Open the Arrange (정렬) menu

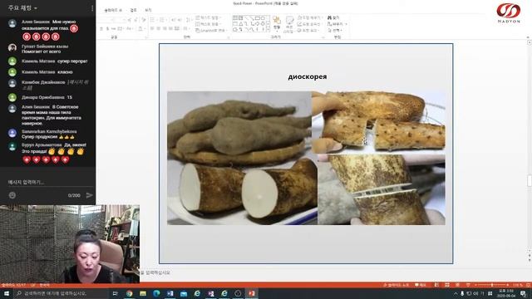point(277,25)
